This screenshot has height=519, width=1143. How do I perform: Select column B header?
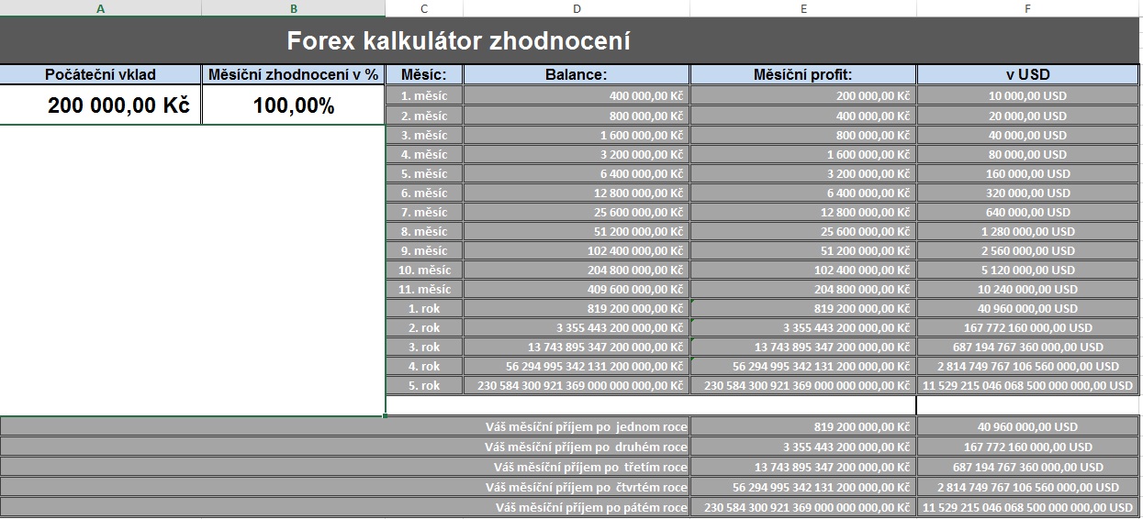[294, 8]
